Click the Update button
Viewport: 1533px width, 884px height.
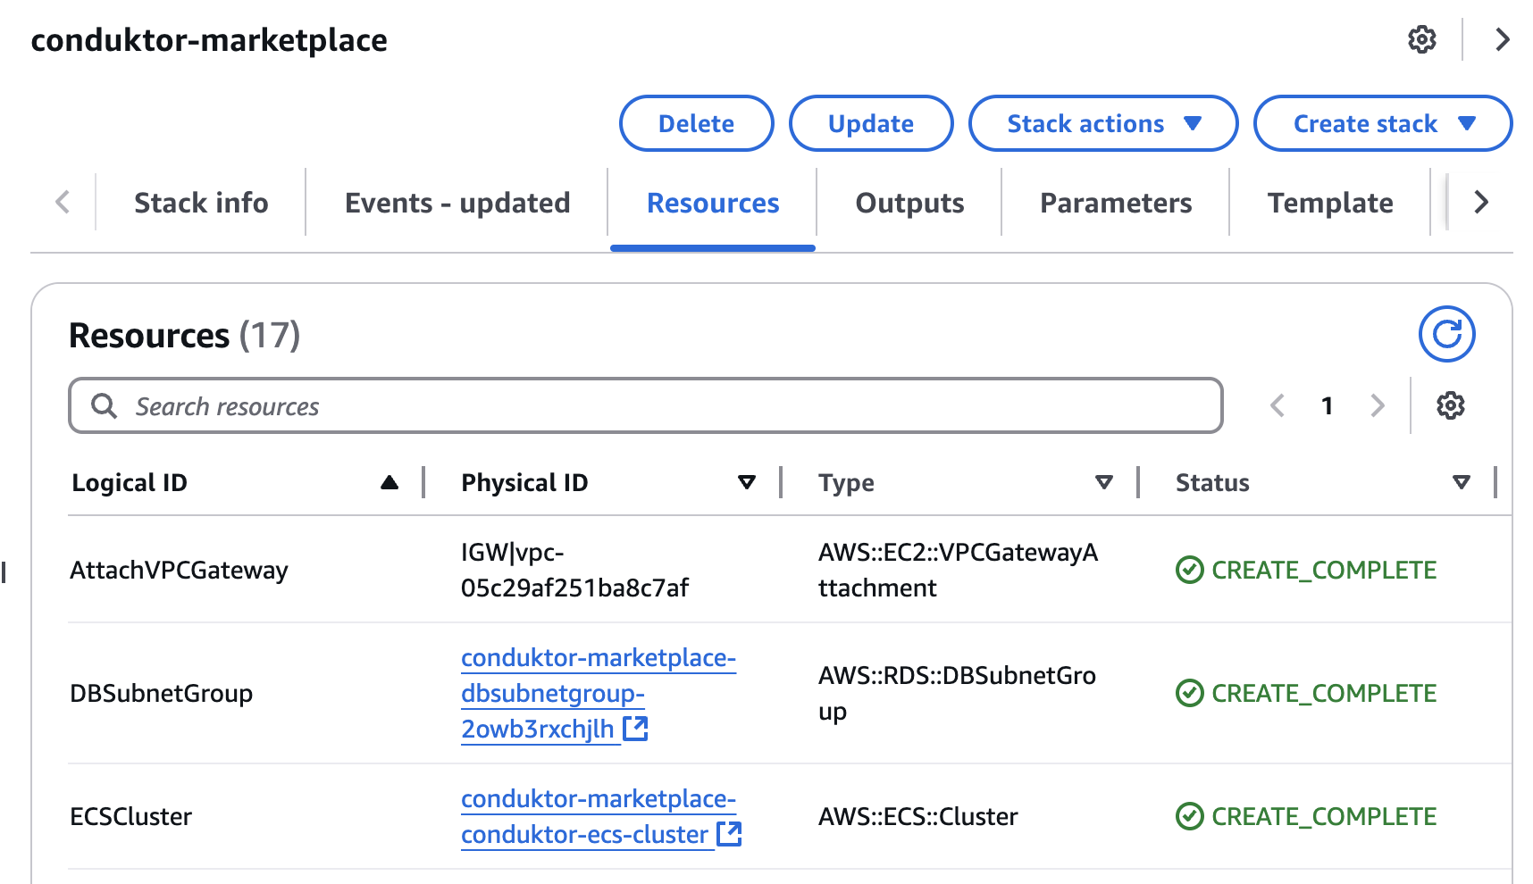tap(870, 123)
